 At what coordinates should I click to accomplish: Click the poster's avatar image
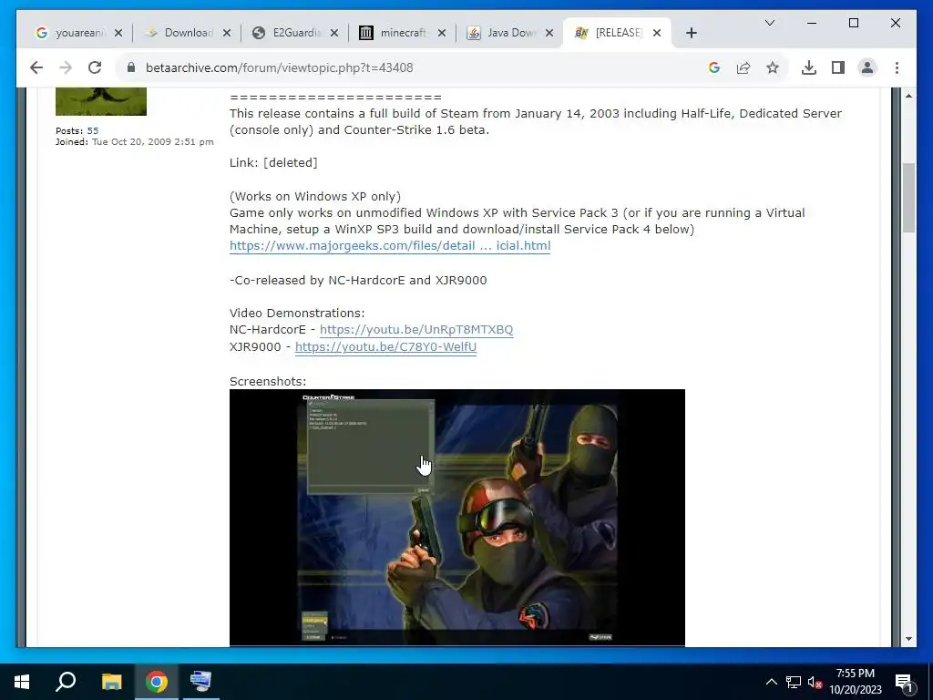[100, 101]
